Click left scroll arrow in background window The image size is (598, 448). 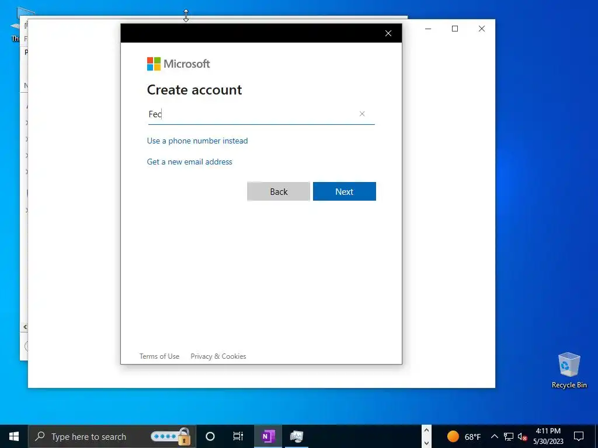pyautogui.click(x=25, y=327)
